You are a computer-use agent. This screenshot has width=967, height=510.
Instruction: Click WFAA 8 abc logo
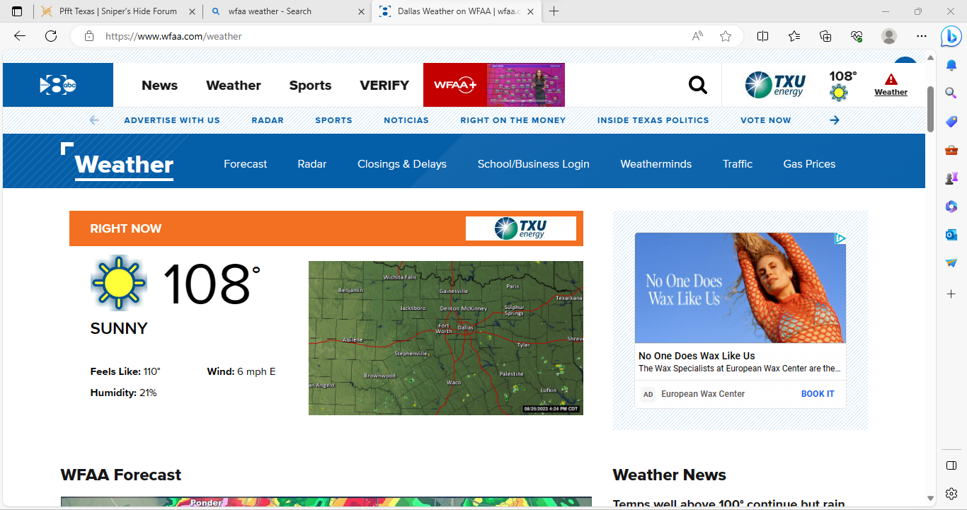pos(58,85)
